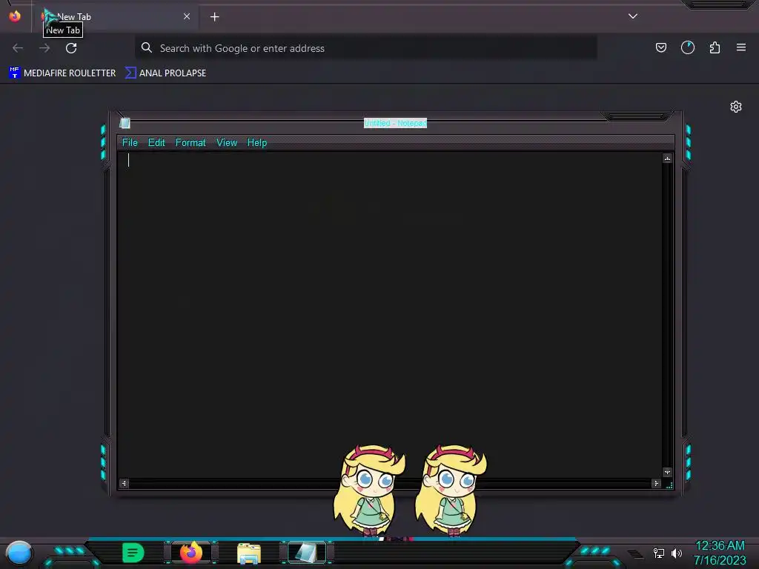Open File Explorer from taskbar

pos(249,553)
